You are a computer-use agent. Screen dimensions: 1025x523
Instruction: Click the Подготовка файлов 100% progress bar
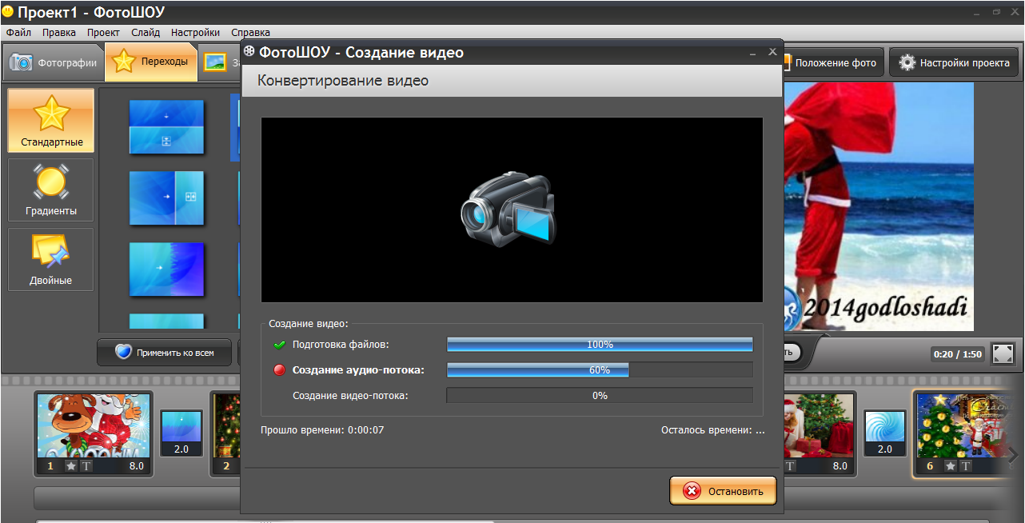600,345
